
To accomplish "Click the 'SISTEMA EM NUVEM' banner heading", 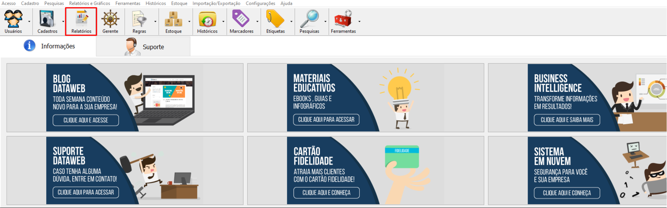I will tap(552, 156).
